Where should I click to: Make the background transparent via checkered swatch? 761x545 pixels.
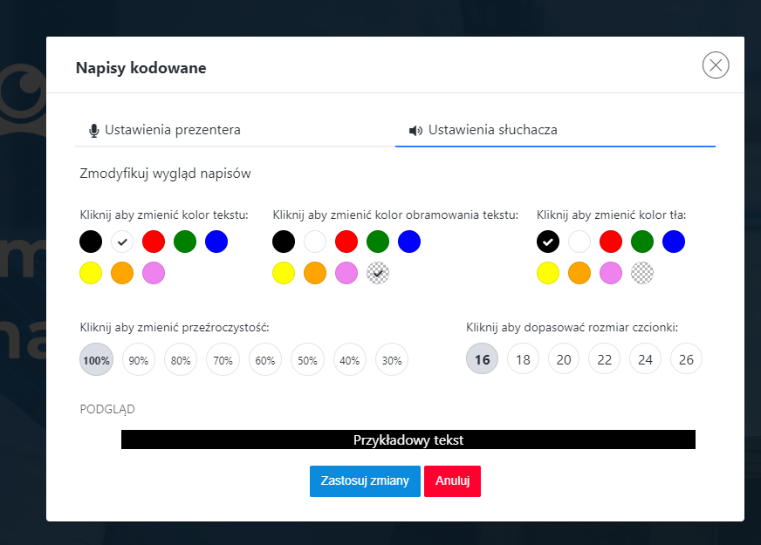coord(642,273)
